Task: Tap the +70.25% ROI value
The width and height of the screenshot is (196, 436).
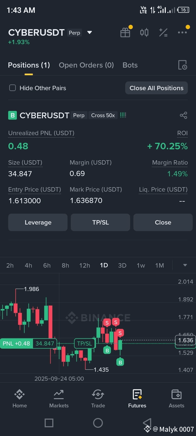Action: coord(167,146)
